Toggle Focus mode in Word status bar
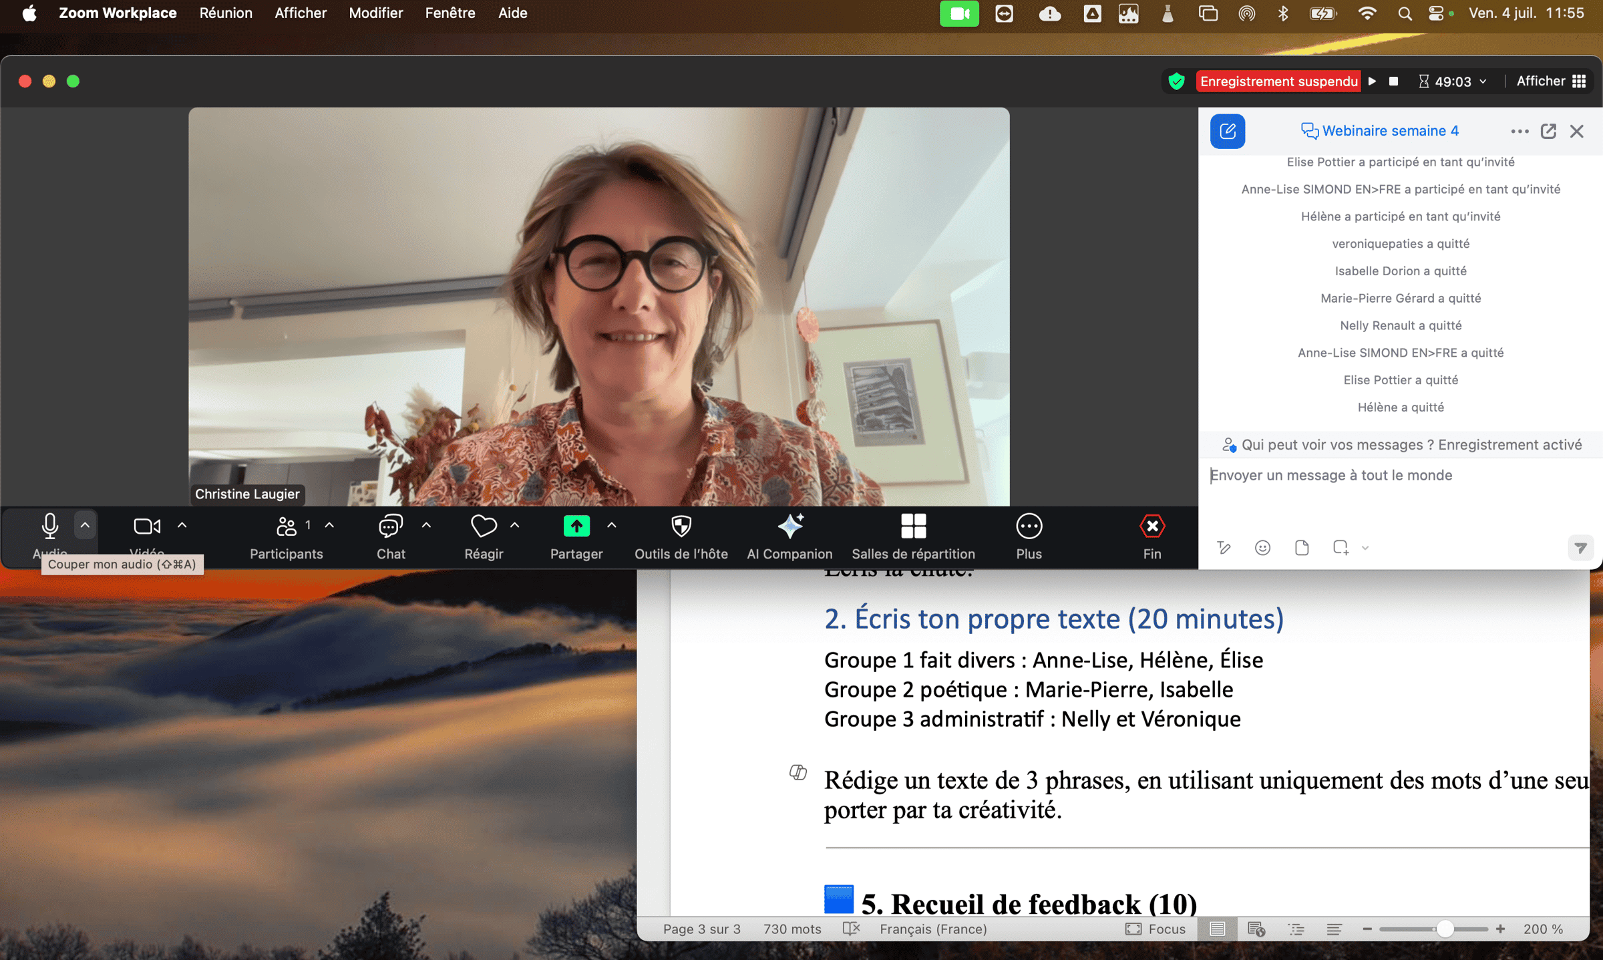Viewport: 1603px width, 960px height. point(1156,929)
